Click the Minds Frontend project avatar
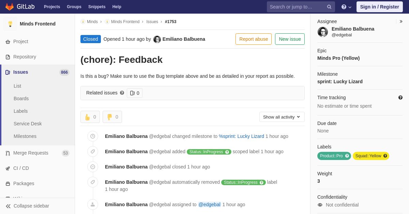The image size is (409, 214). point(10,24)
